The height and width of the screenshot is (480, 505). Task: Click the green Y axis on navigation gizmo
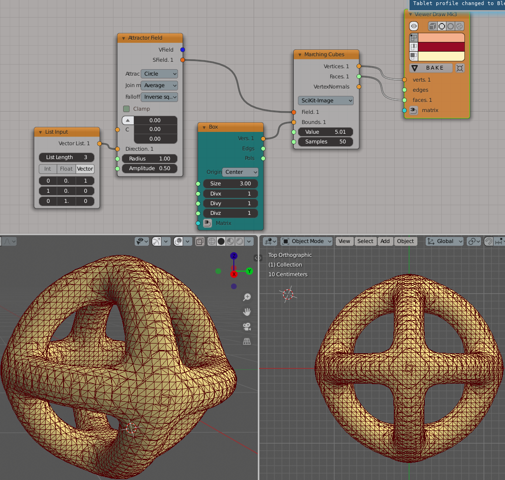(249, 271)
